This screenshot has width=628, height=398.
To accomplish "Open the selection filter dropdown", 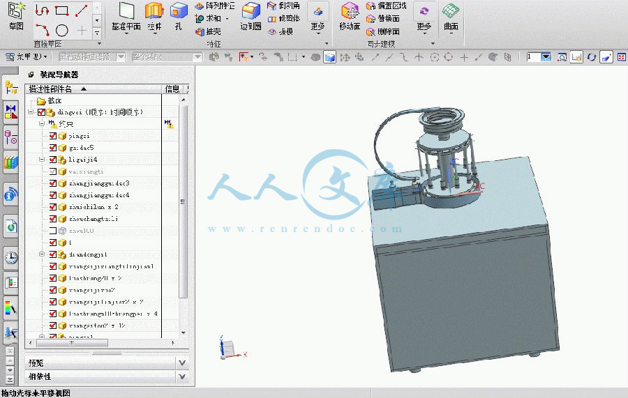I will coord(121,57).
